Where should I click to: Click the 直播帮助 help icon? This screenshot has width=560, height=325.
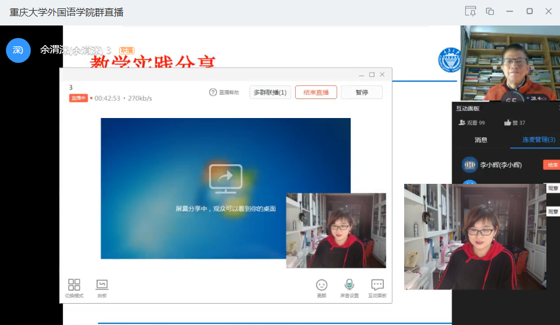[213, 93]
